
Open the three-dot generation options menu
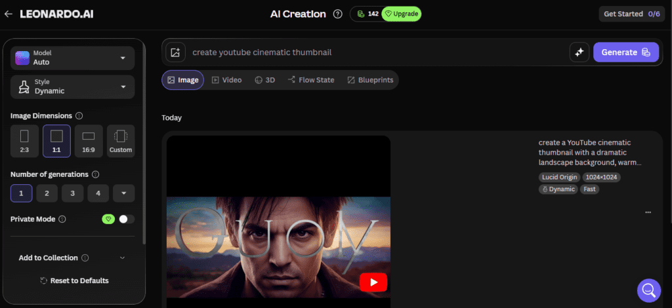click(648, 212)
